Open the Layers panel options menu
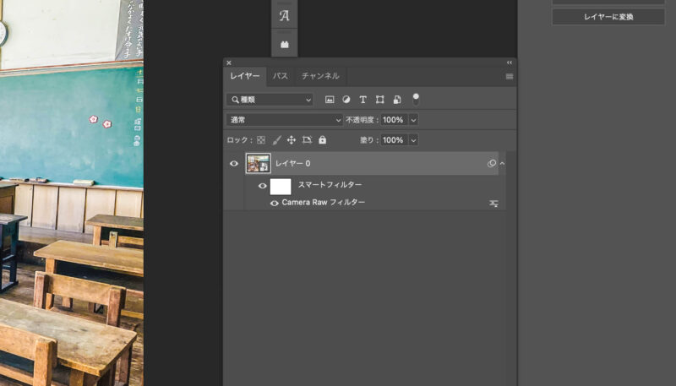 click(510, 76)
